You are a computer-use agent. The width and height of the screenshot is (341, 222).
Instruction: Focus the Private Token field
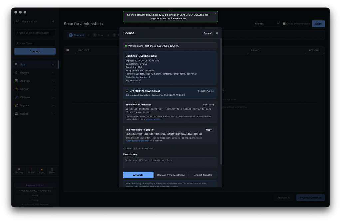point(35,43)
